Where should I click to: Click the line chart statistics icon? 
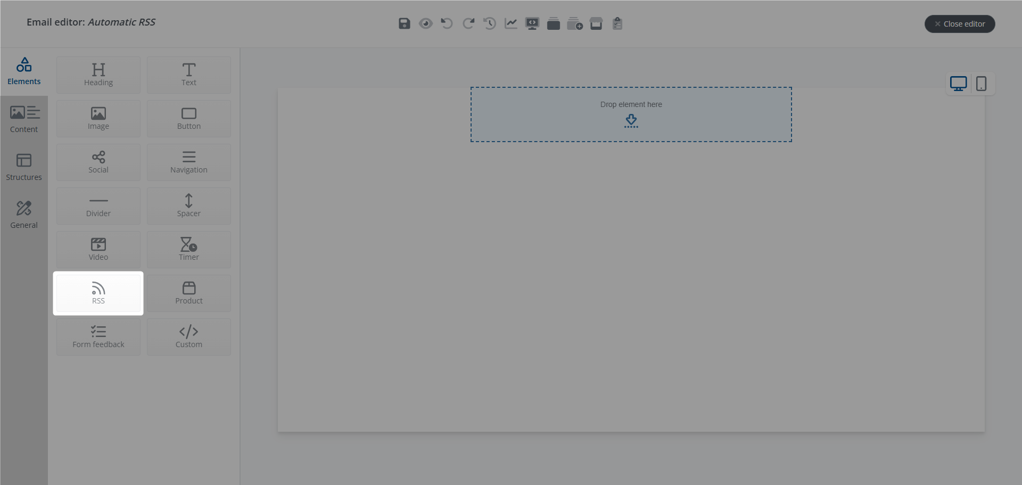pos(510,23)
